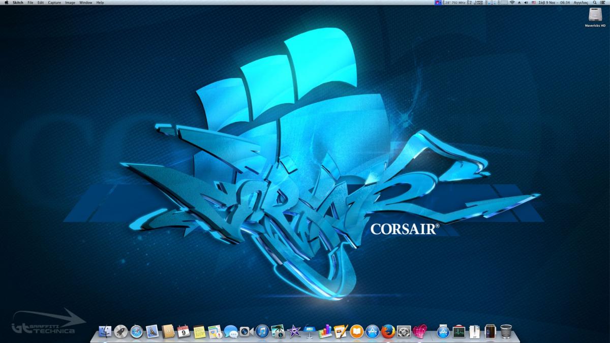610x343 pixels.
Task: Open Spotlight search magnifier
Action: pos(595,3)
